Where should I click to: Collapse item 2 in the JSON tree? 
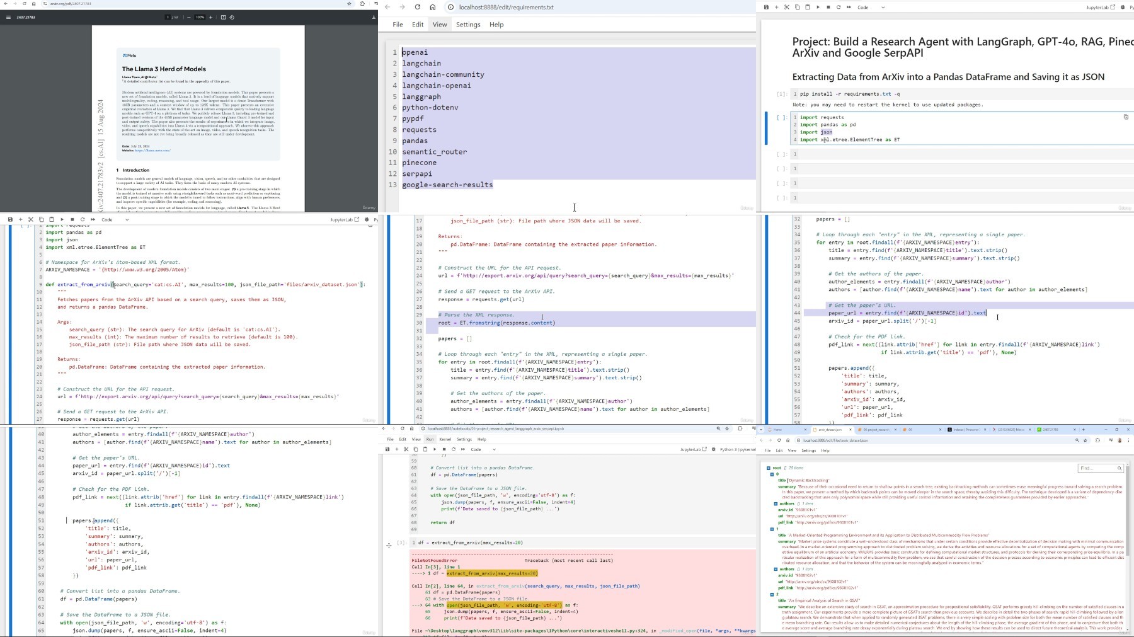(x=772, y=594)
